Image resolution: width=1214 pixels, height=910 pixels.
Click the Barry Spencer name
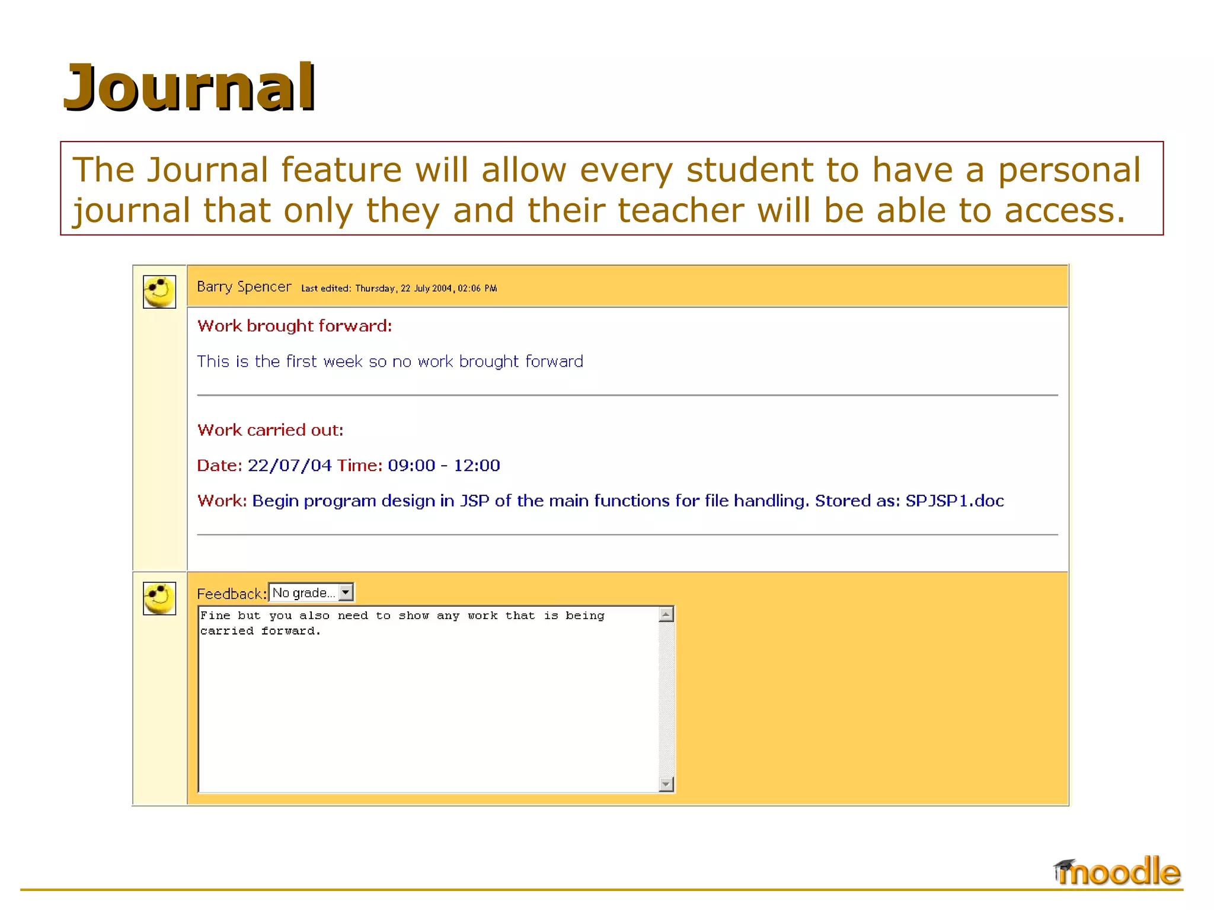point(244,287)
